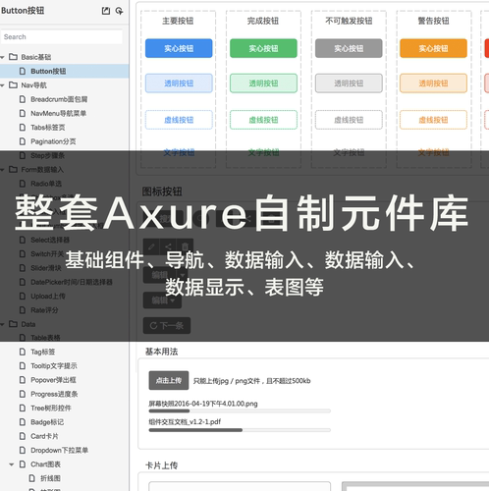Click the page icon beside 折线图

pyautogui.click(x=31, y=478)
